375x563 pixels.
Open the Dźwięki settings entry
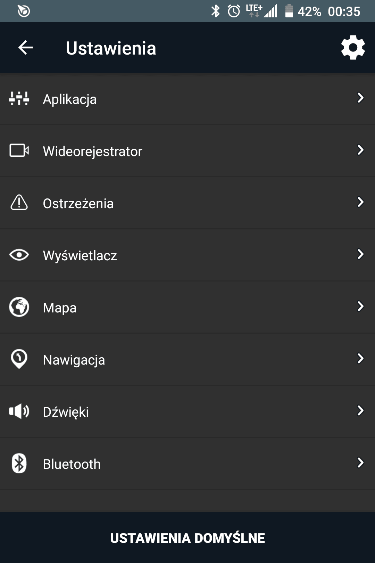pos(187,411)
